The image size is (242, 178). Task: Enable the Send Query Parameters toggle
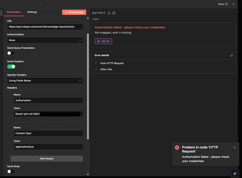(11, 53)
